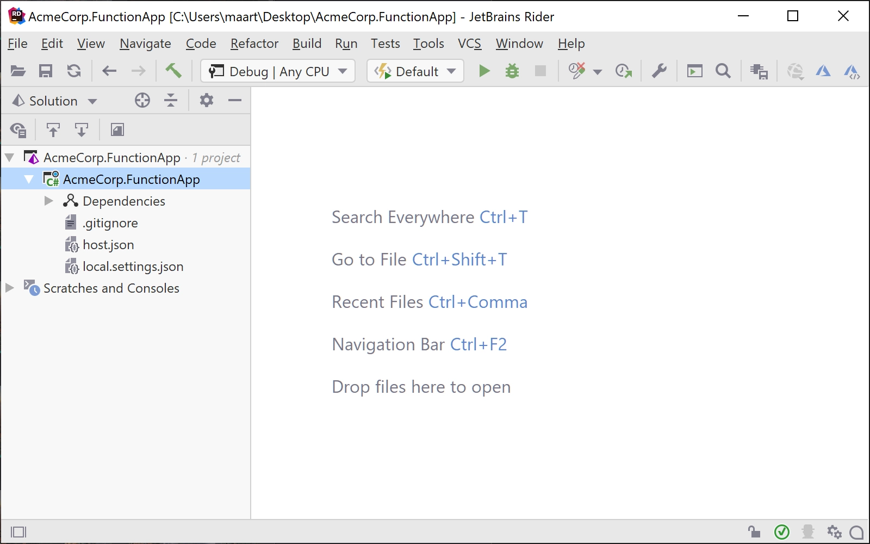870x544 pixels.
Task: Open the Help menu
Action: tap(571, 44)
